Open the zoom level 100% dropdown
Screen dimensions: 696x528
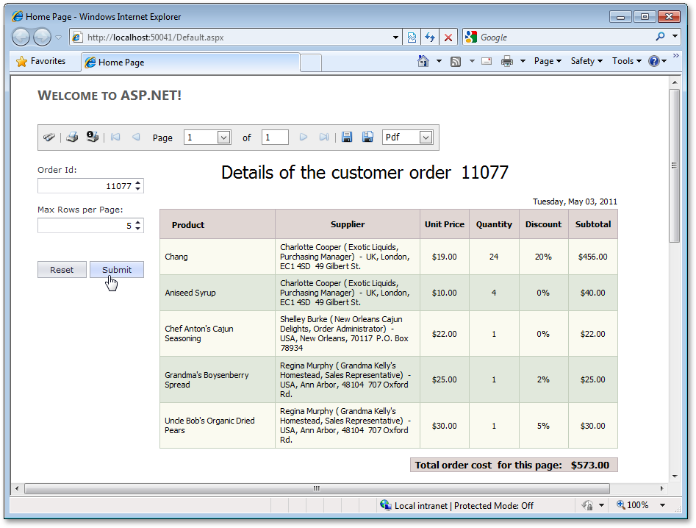point(662,505)
